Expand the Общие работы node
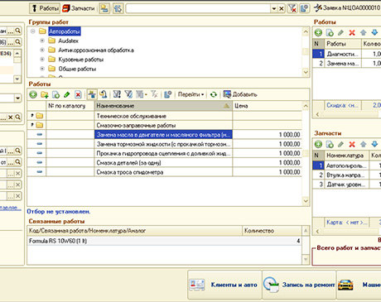This screenshot has width=381, height=302. [42, 69]
